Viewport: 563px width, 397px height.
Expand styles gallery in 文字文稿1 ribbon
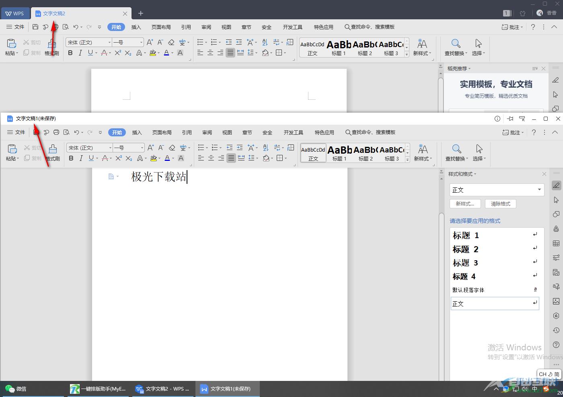(407, 159)
